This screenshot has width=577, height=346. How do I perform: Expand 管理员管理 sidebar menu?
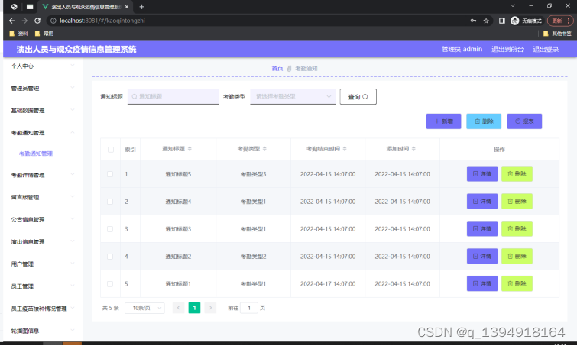(x=43, y=89)
